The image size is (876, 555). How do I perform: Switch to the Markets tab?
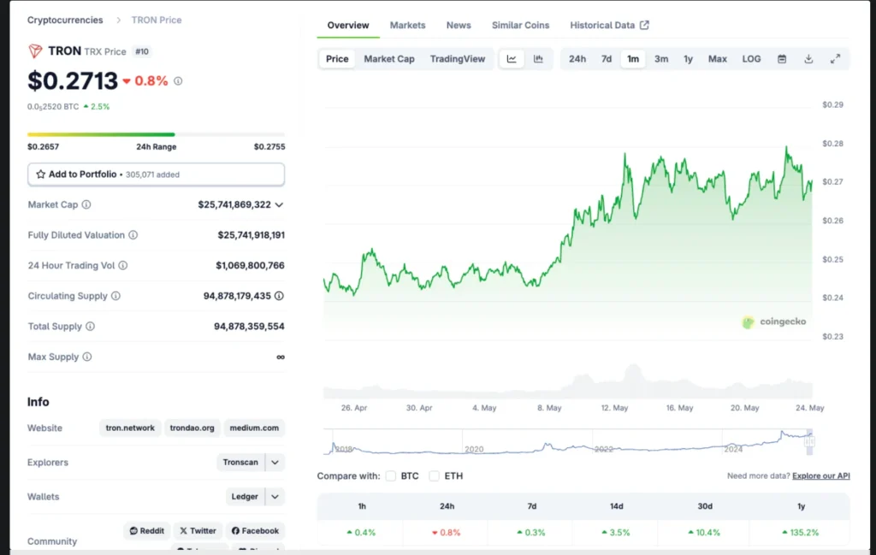(x=407, y=25)
